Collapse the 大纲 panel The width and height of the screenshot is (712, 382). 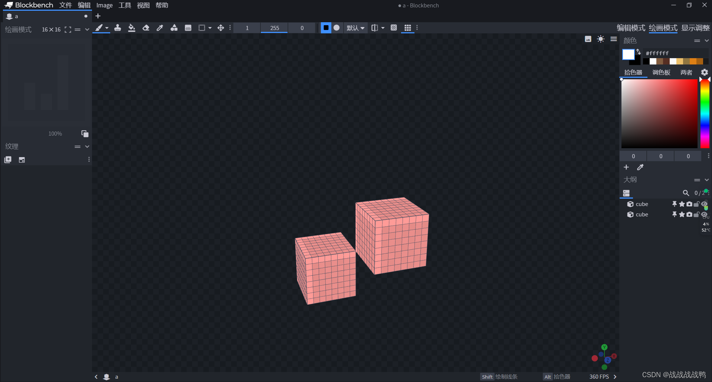(x=707, y=180)
